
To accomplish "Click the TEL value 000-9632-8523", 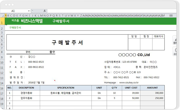I will pyautogui.click(x=36, y=62).
